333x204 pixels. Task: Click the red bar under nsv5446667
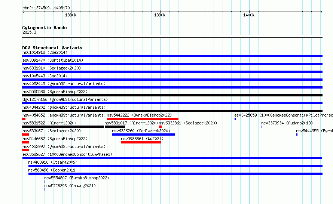[x=25, y=142]
